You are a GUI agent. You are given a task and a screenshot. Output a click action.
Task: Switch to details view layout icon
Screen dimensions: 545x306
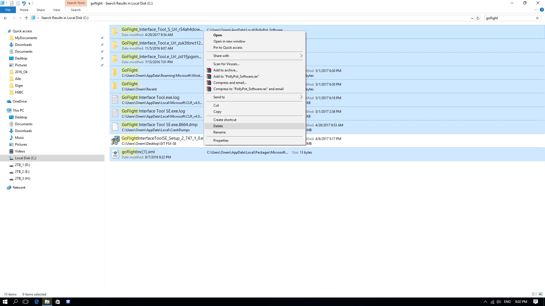(534, 294)
